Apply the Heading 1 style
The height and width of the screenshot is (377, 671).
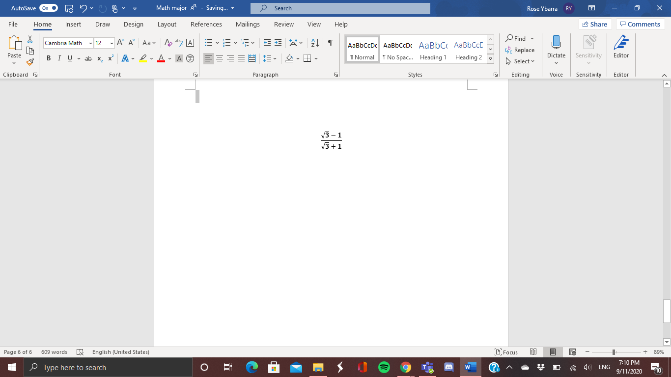click(433, 50)
